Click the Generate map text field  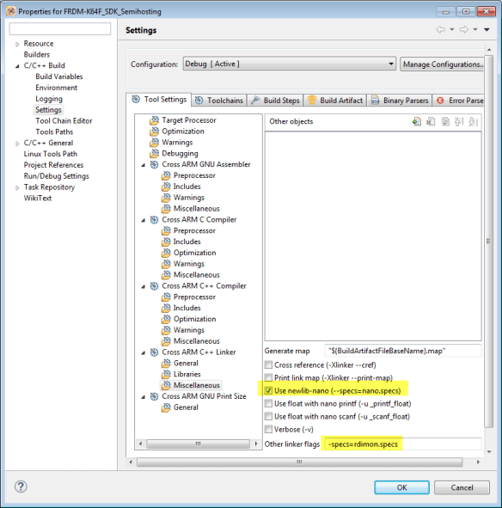point(403,351)
